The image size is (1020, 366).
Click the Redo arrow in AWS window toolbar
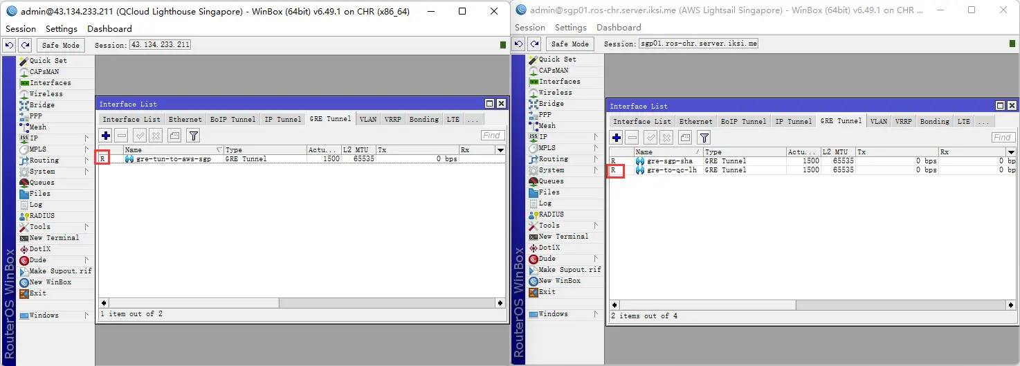click(534, 44)
